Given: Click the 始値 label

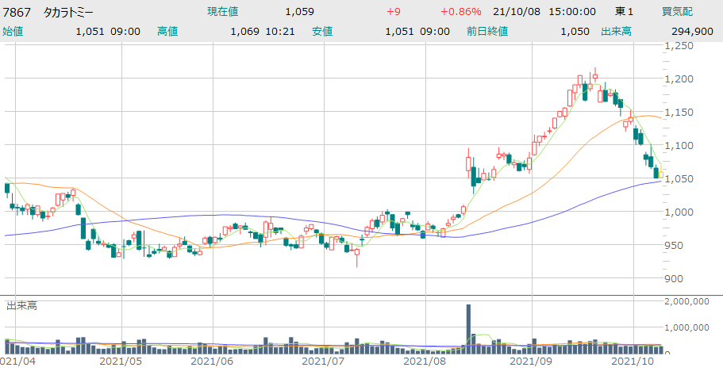Looking at the screenshot, I should pos(13,32).
